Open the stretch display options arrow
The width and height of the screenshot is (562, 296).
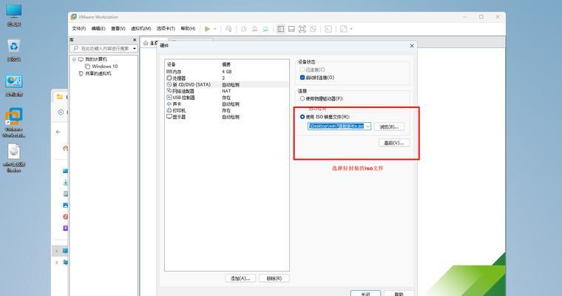click(351, 29)
